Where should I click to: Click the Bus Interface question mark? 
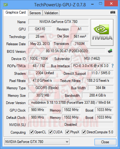pyautogui.click(x=112, y=66)
